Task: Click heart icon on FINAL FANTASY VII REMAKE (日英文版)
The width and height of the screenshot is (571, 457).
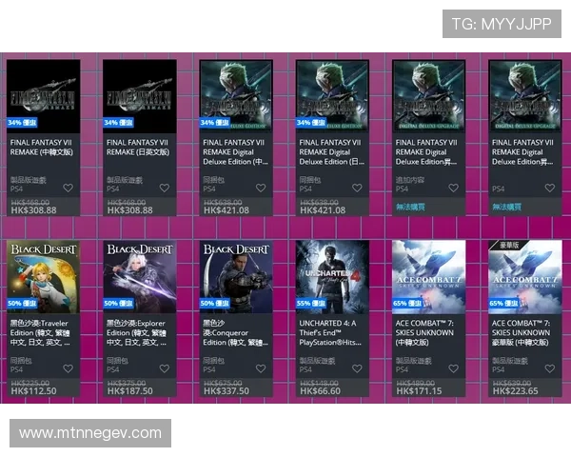Action: coord(164,189)
